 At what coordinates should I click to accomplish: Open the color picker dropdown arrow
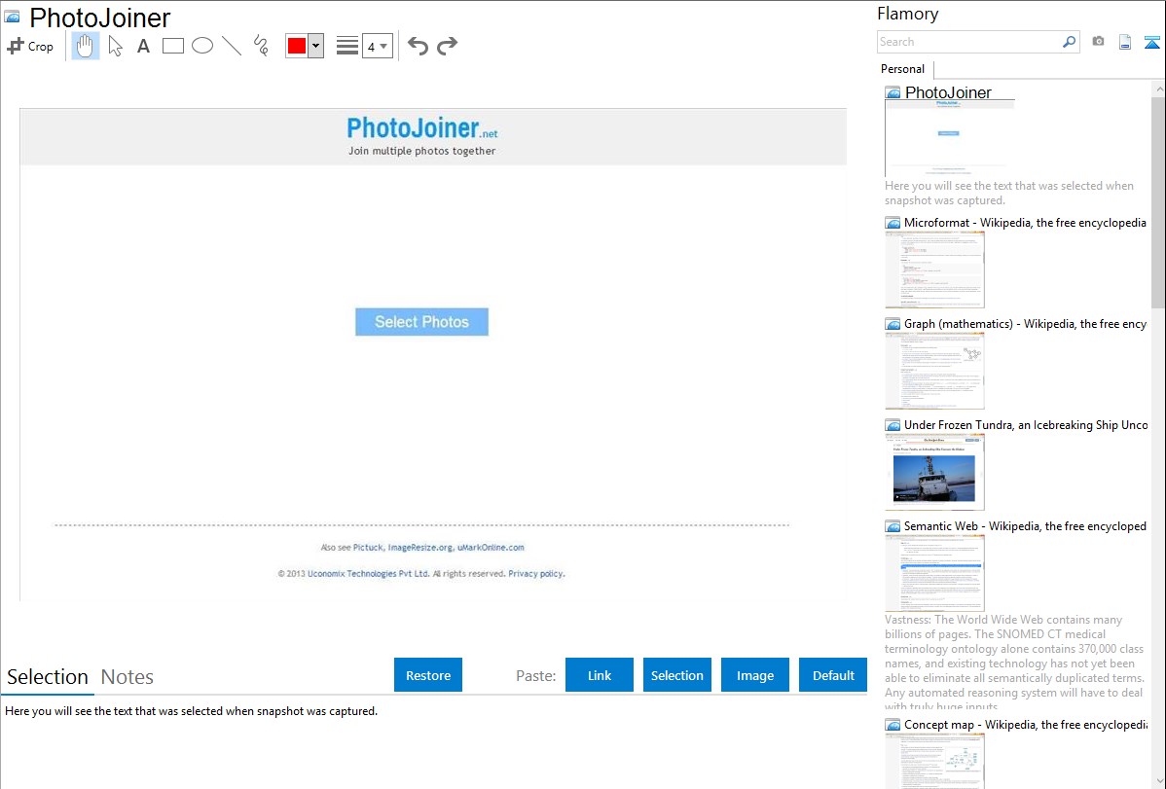[x=316, y=46]
